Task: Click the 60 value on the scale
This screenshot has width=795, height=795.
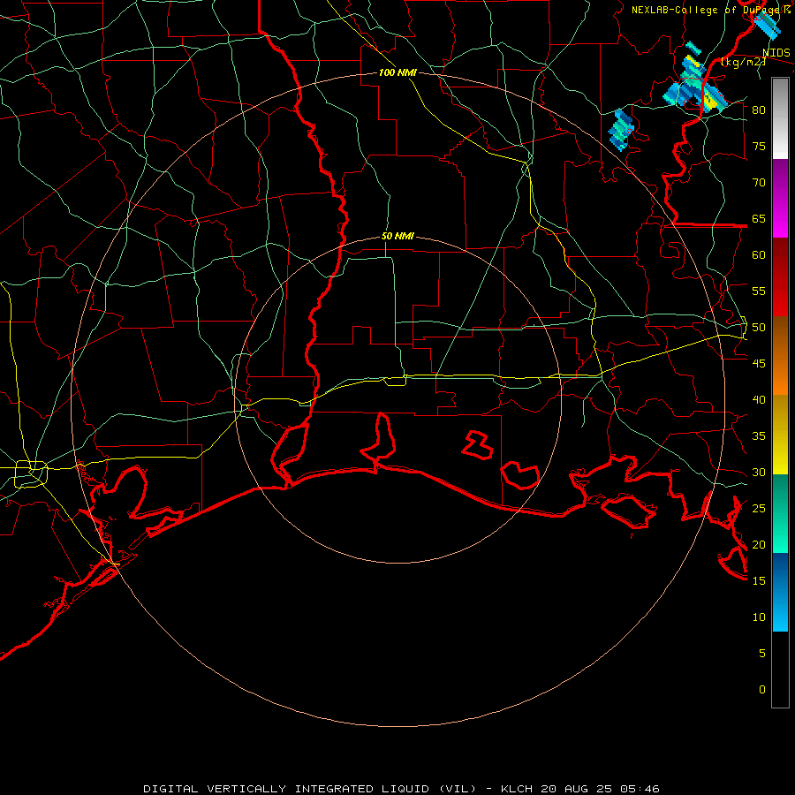Action: pyautogui.click(x=759, y=255)
